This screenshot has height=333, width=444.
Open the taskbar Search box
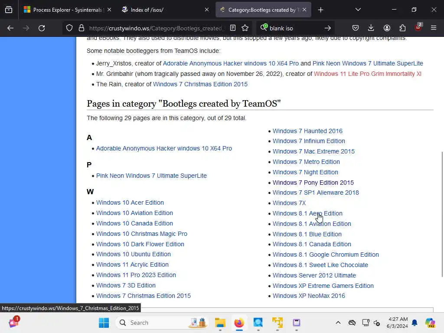coord(162,323)
